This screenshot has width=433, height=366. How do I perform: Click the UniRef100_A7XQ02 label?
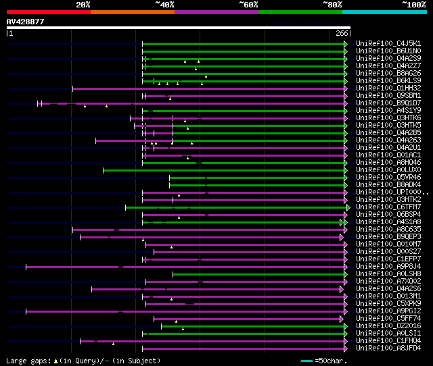(x=388, y=282)
